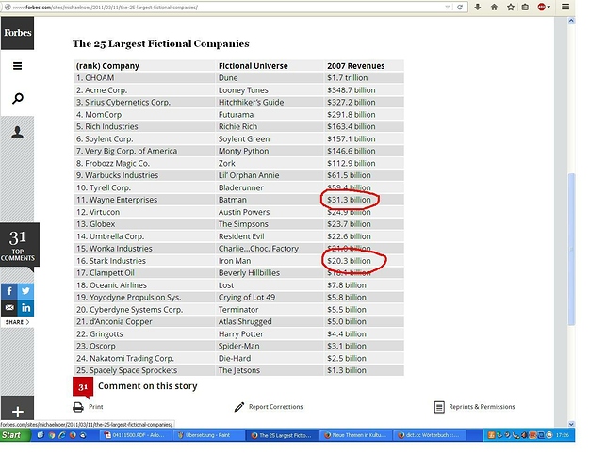Viewport: 589px width, 471px height.
Task: Click the Reprints & Permissions link
Action: [x=482, y=407]
